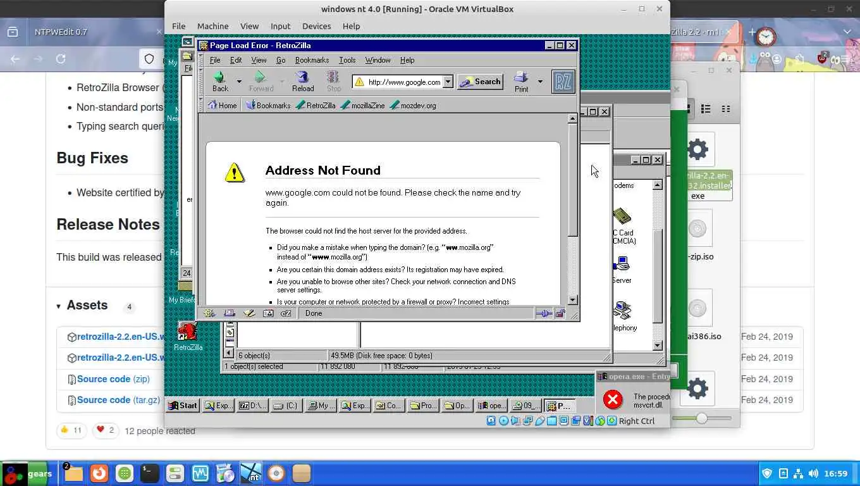Switch to the (C:) taskbar button
The height and width of the screenshot is (486, 860).
pos(286,406)
